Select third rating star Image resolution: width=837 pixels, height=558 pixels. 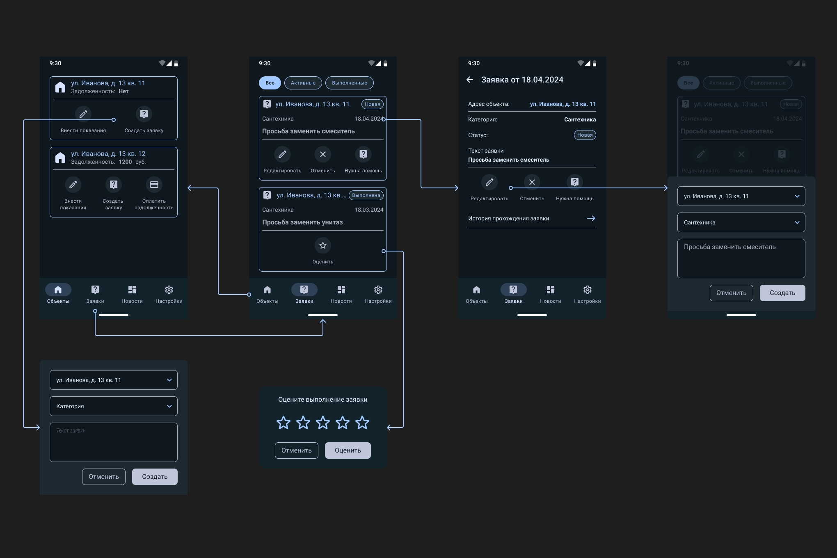point(323,422)
